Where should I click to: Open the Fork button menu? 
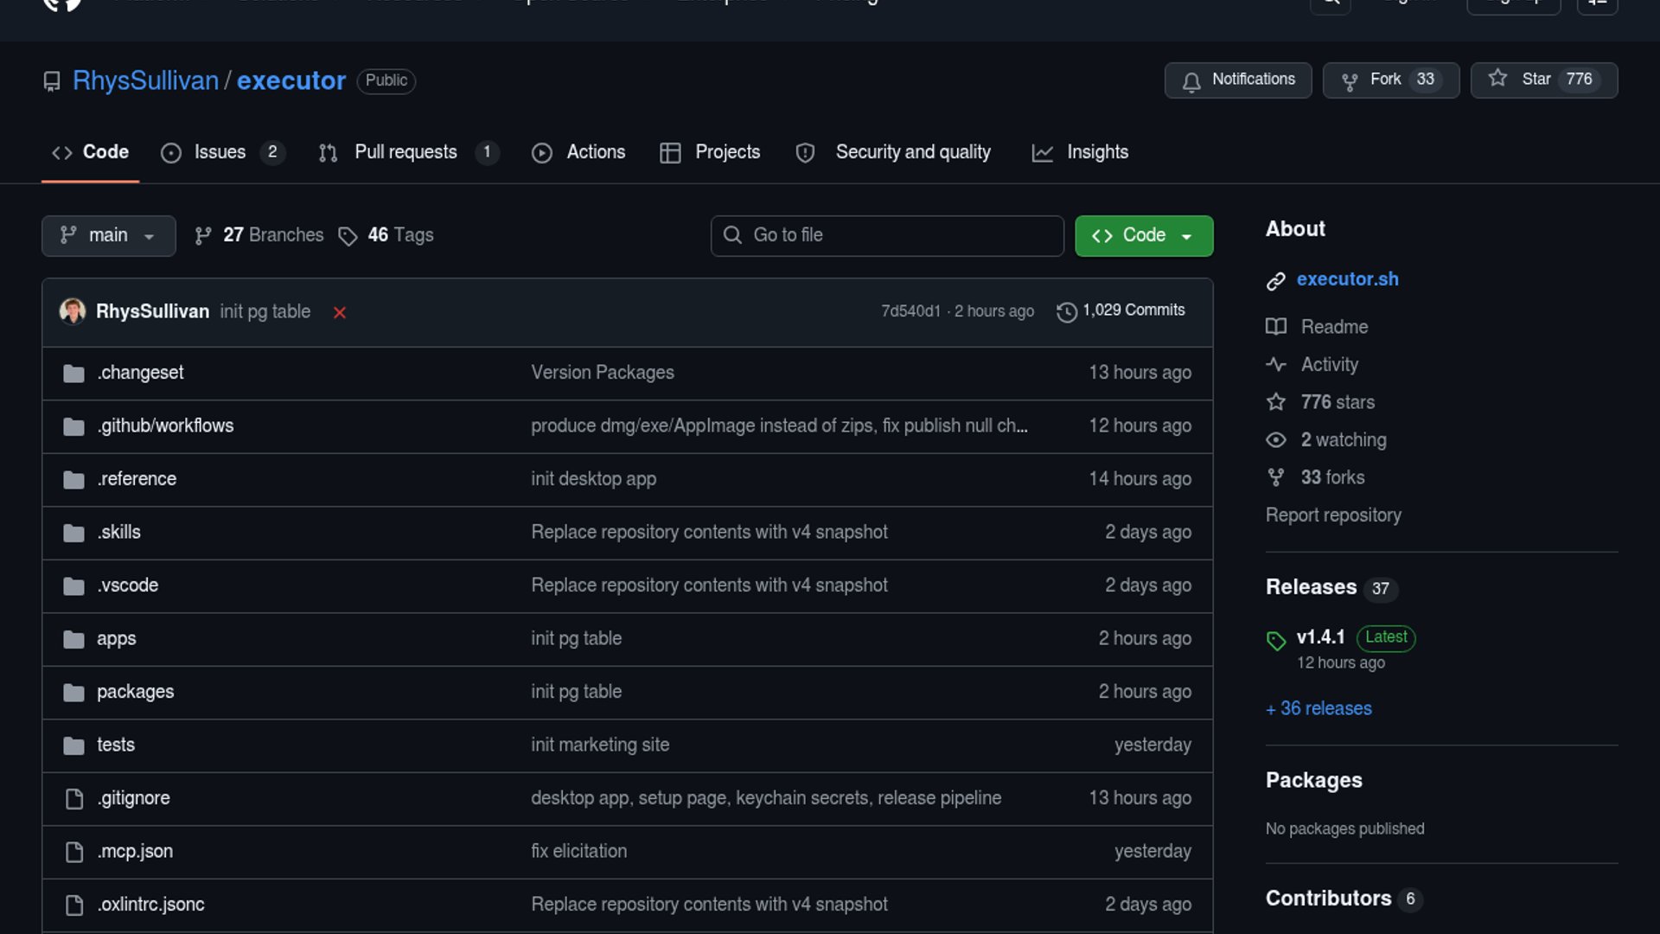coord(1390,80)
